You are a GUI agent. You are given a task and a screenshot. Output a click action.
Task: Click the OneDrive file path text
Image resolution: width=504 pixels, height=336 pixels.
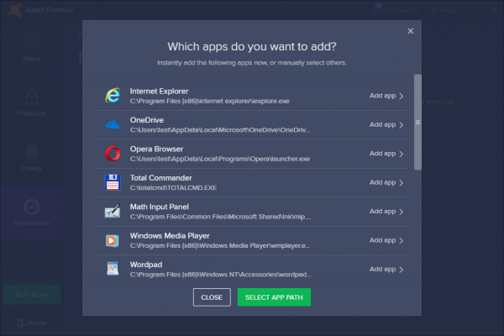coord(220,130)
